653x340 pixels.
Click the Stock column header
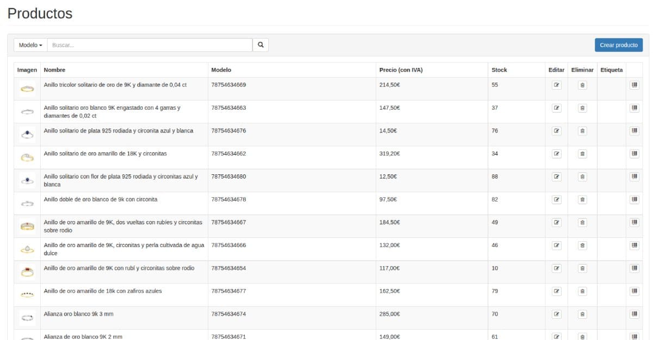point(499,70)
